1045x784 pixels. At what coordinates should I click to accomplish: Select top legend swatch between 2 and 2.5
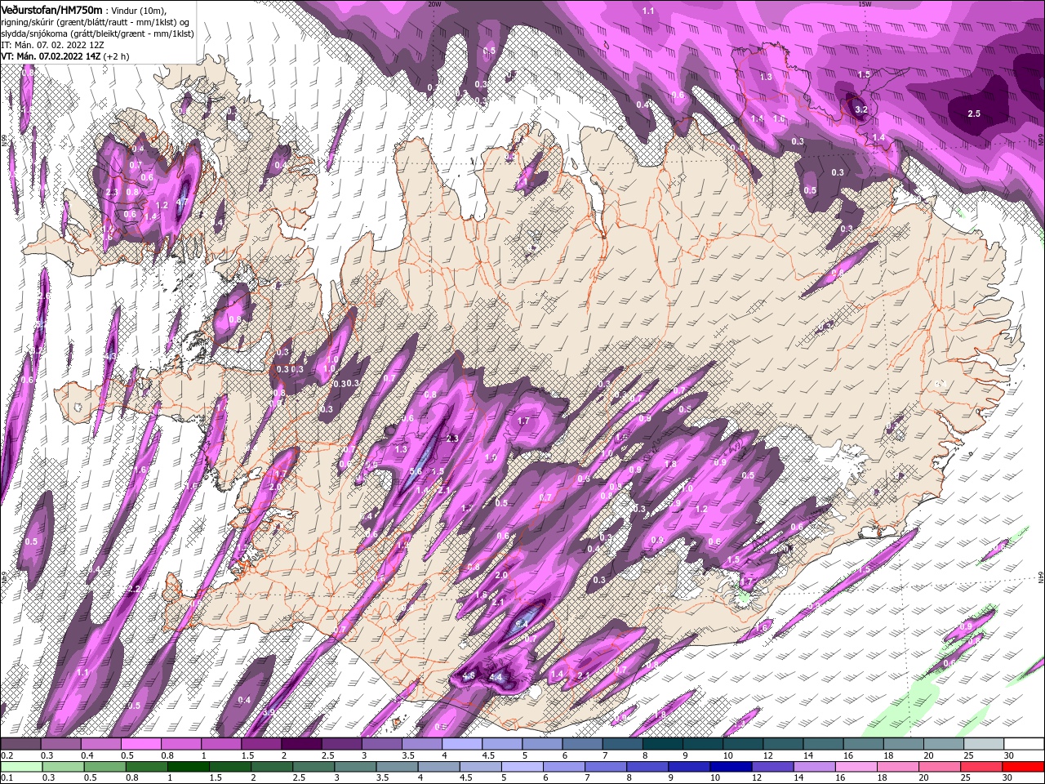point(301,744)
